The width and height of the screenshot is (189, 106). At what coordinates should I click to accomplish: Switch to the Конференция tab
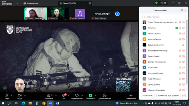click(x=31, y=3)
